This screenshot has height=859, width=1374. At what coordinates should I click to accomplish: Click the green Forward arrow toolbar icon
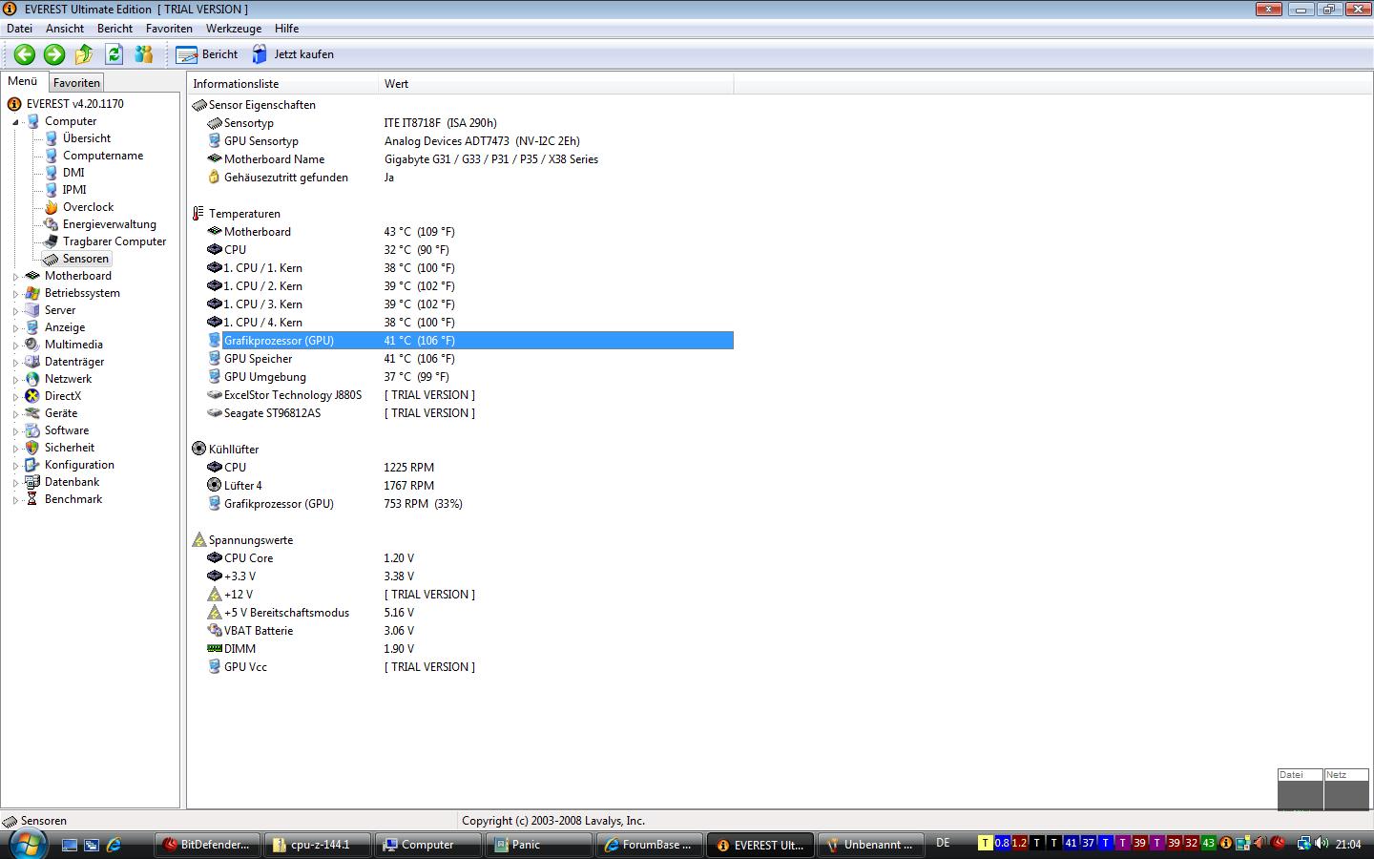click(x=54, y=54)
